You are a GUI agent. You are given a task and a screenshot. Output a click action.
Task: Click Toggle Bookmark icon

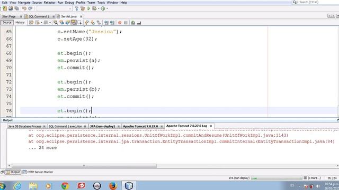[x=99, y=23]
